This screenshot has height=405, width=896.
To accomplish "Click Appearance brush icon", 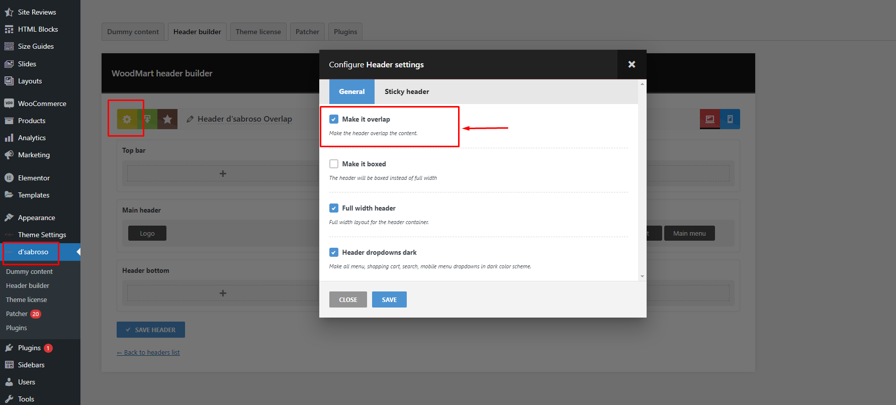I will [9, 218].
